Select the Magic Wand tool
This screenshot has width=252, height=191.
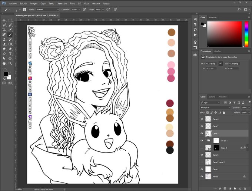tap(10, 25)
